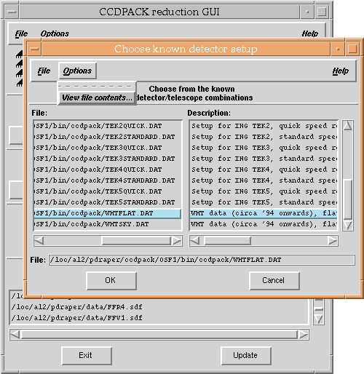This screenshot has height=374, width=364.
Task: Click the Description vertical scrollbar thumb
Action: click(348, 199)
